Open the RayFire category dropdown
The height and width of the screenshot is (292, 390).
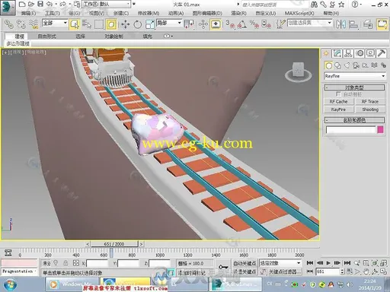pos(354,76)
